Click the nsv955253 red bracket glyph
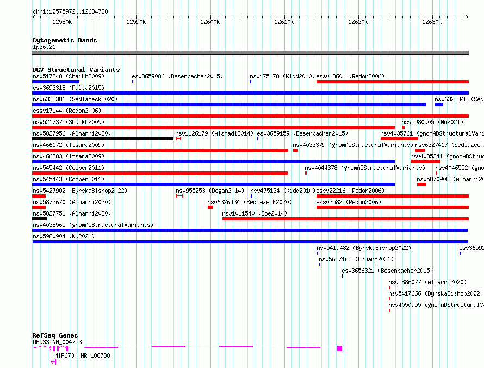 179,196
